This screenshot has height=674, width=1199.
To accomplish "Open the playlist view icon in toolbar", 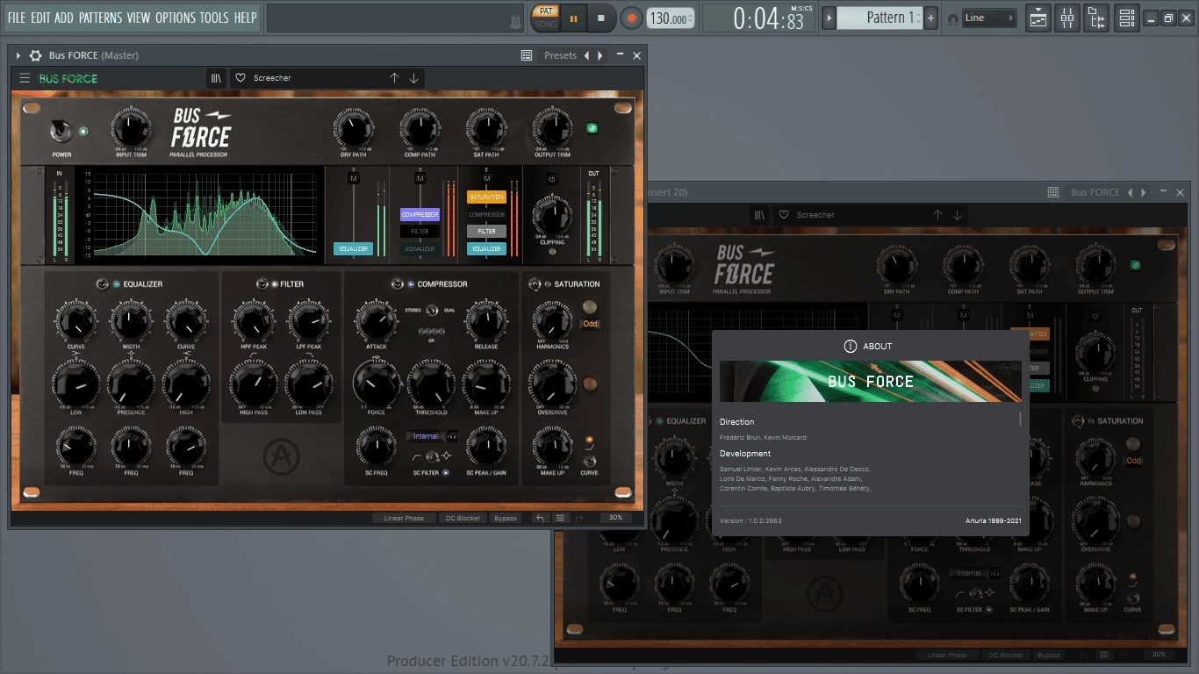I will coord(1038,18).
